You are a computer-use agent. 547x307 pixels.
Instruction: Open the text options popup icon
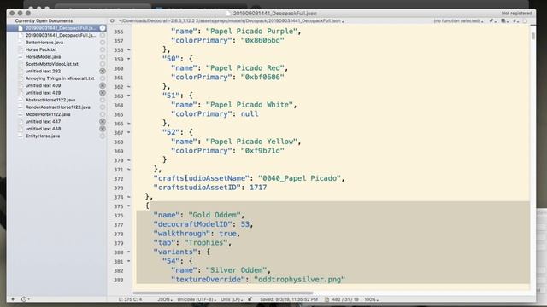tap(504, 20)
